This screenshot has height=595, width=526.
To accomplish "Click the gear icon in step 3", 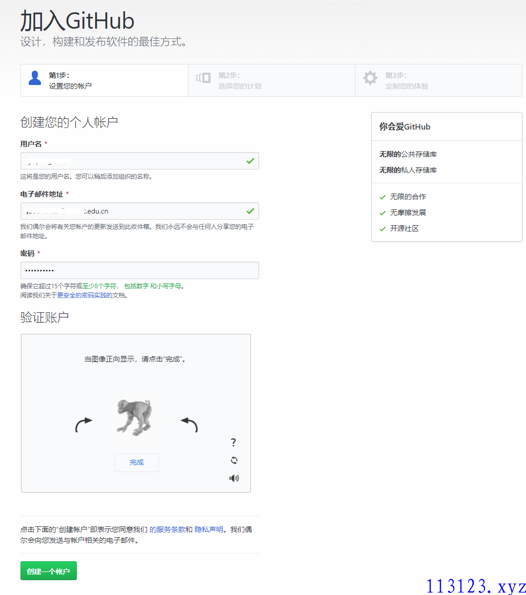I will point(370,78).
